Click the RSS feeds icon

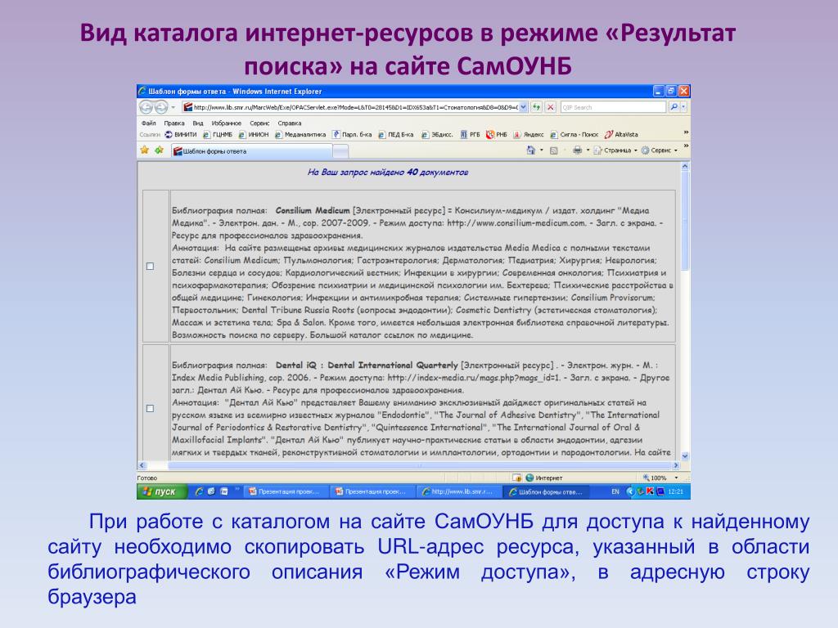click(554, 150)
